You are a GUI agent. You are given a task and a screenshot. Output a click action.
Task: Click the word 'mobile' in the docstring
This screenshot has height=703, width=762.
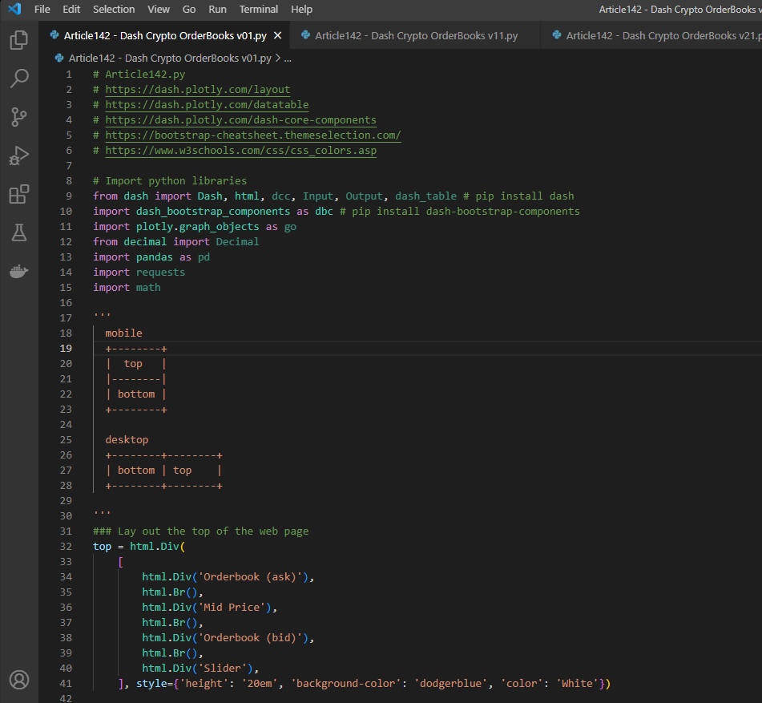click(x=124, y=333)
